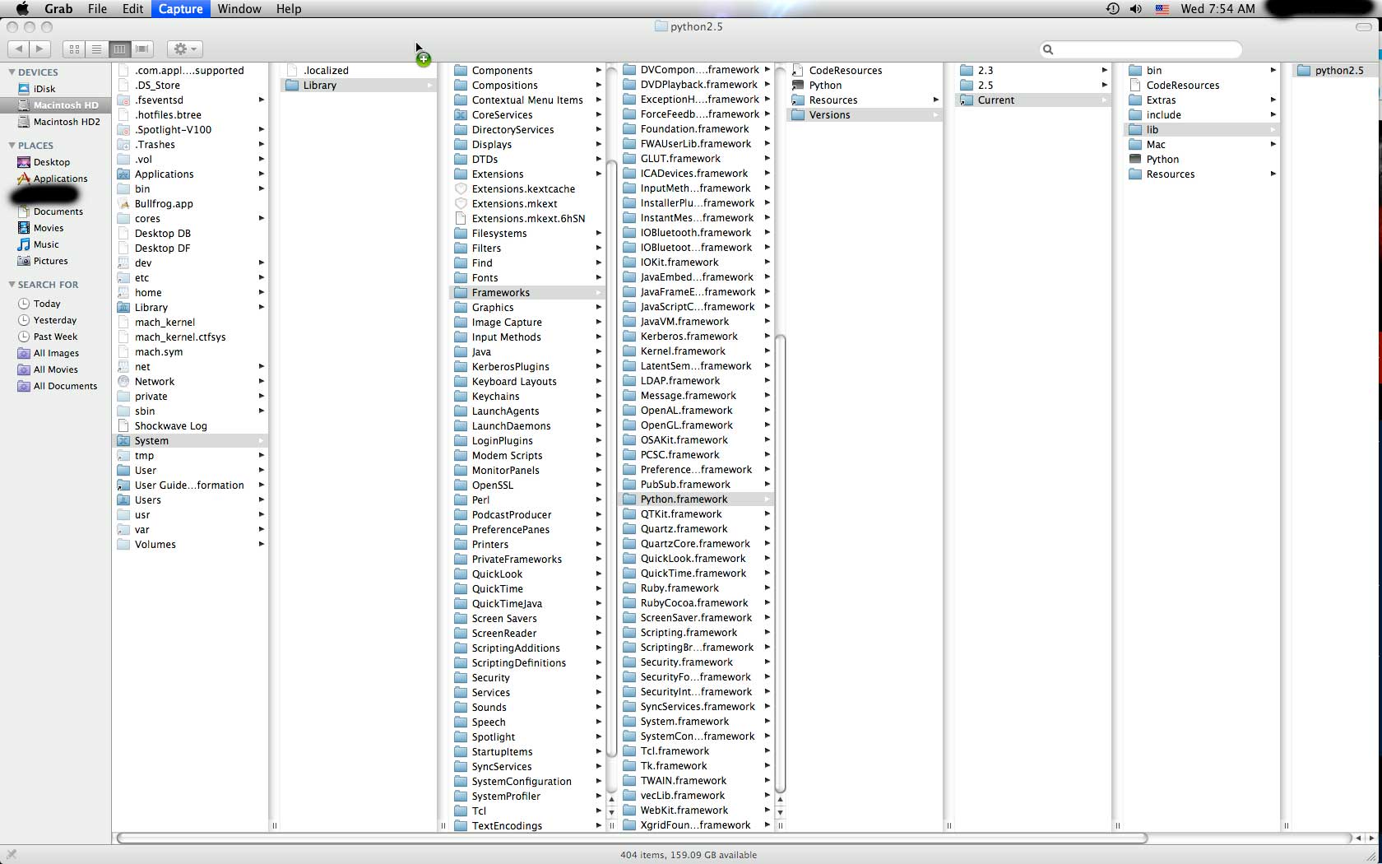Expand the Ruby.framework arrow

768,588
